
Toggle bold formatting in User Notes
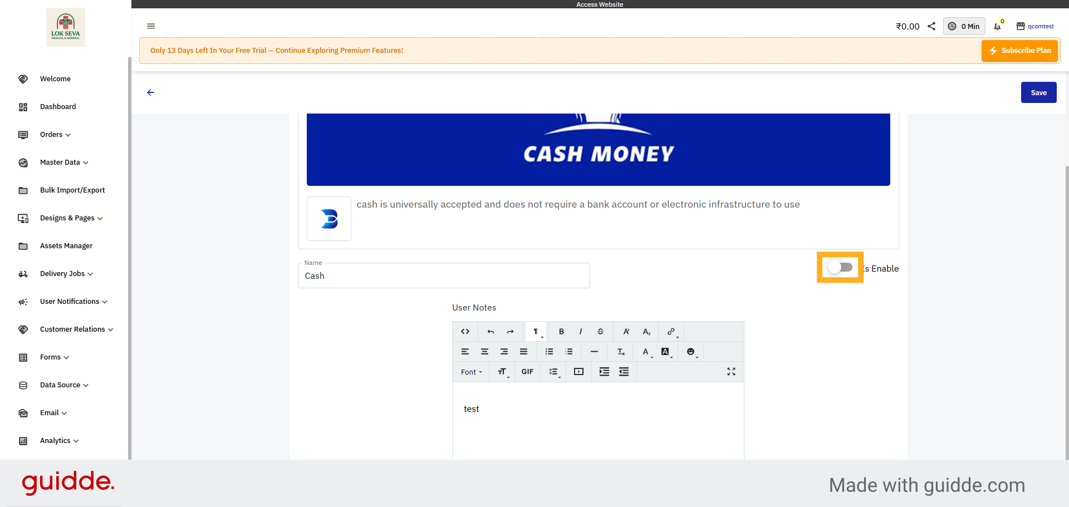pos(561,331)
